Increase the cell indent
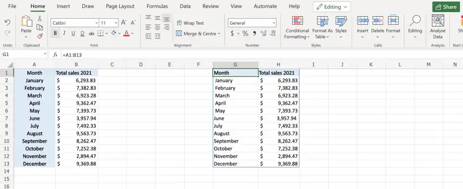 coord(157,36)
